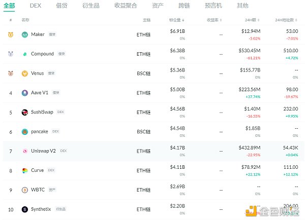Open the 跨链 tab
The image size is (305, 222).
(184, 6)
